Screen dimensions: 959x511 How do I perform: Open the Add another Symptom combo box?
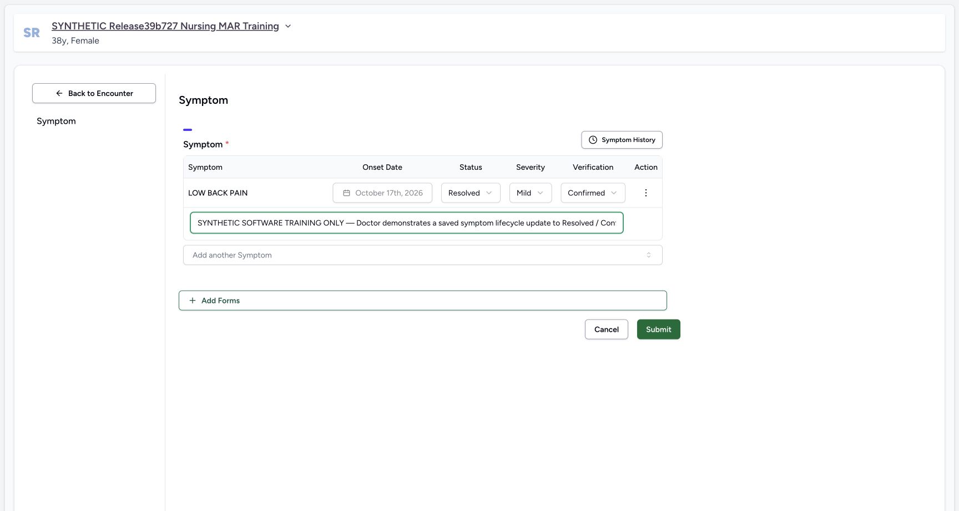pos(422,255)
